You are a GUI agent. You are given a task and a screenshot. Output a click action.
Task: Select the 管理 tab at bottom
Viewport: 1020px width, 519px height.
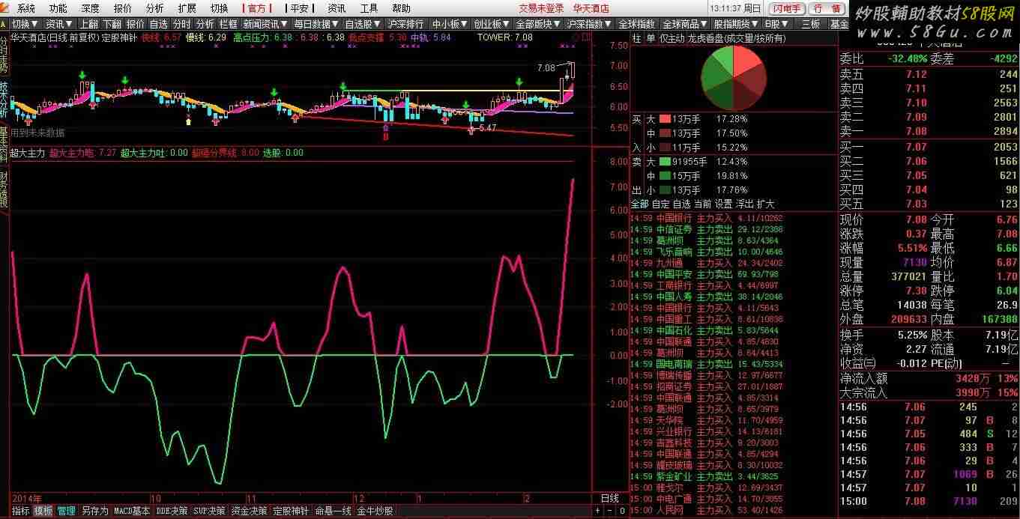pos(66,512)
